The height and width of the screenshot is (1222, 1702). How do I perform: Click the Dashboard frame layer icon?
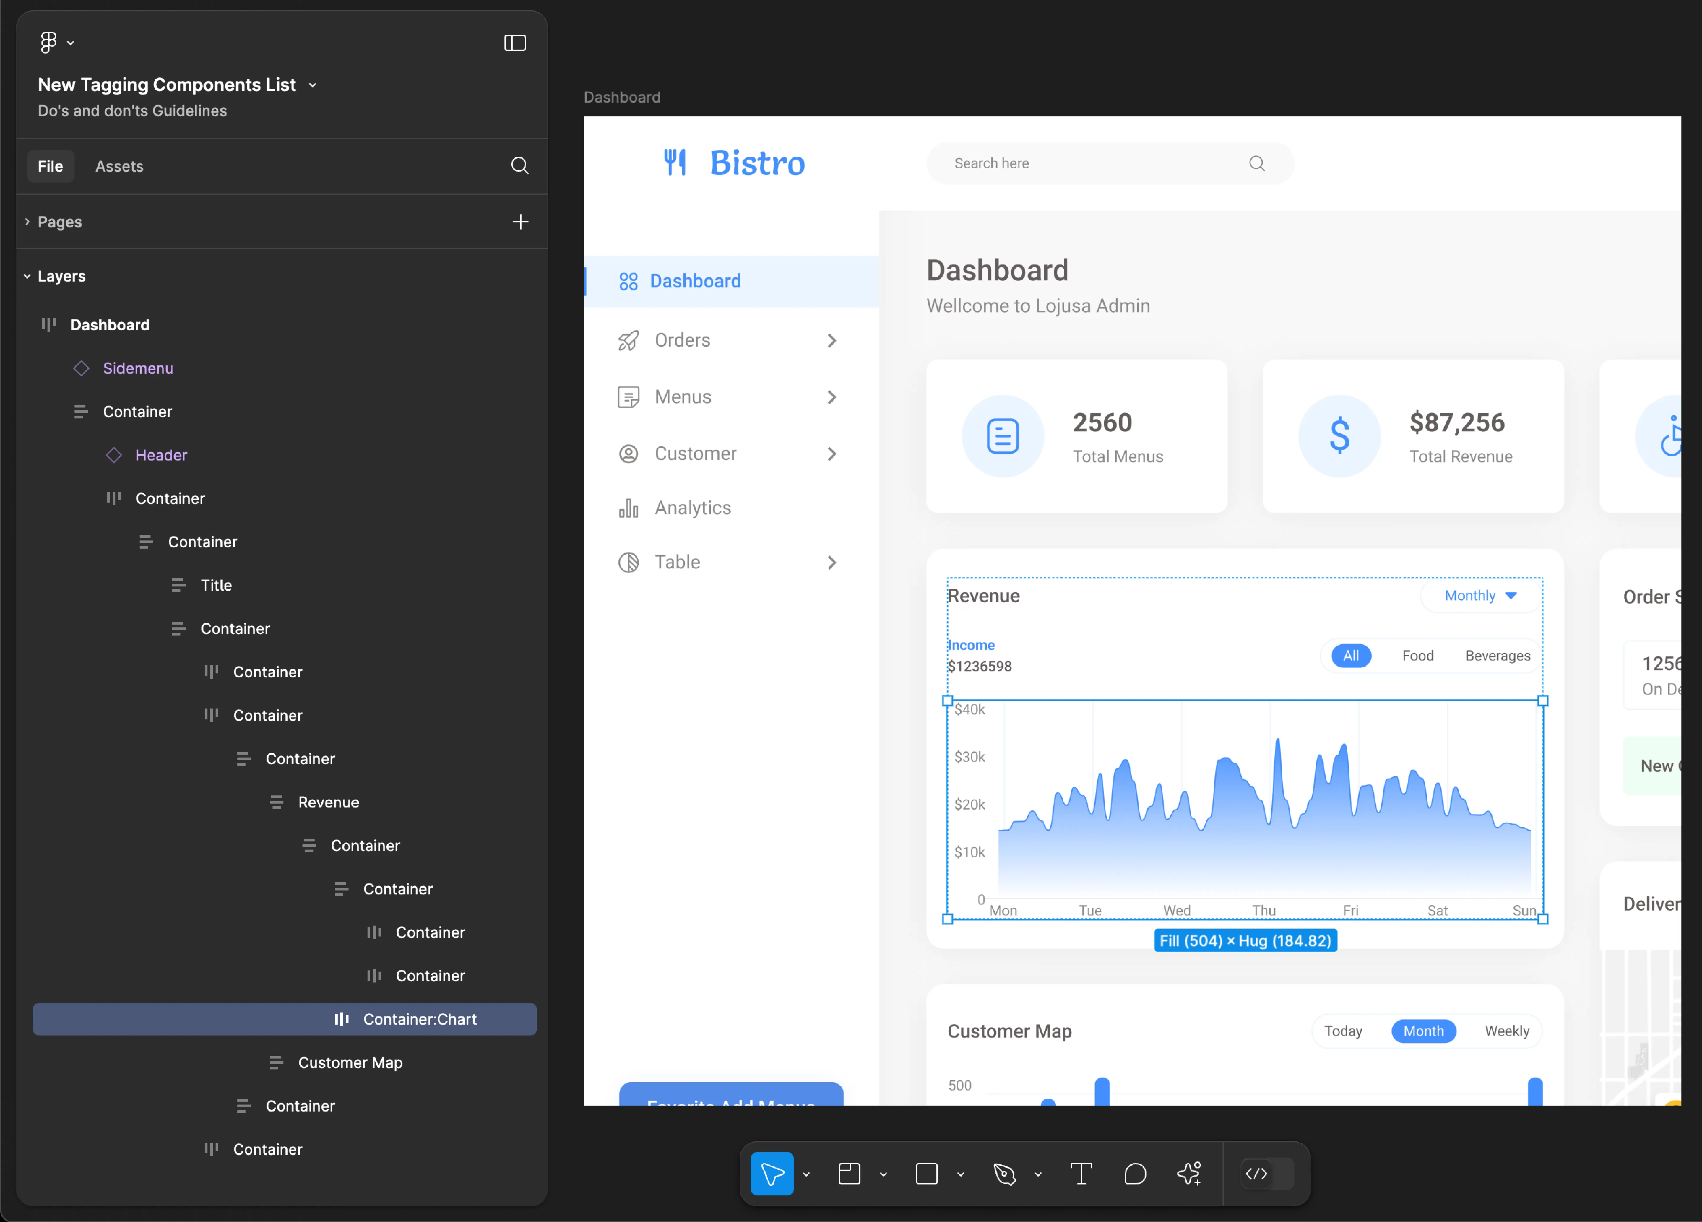[49, 325]
